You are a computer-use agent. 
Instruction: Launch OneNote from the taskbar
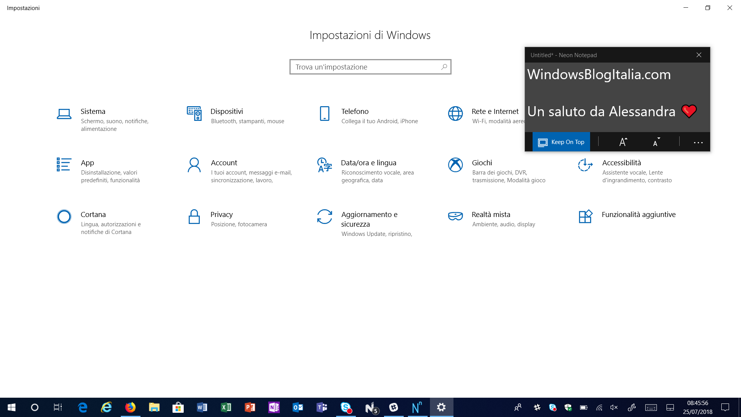click(274, 407)
